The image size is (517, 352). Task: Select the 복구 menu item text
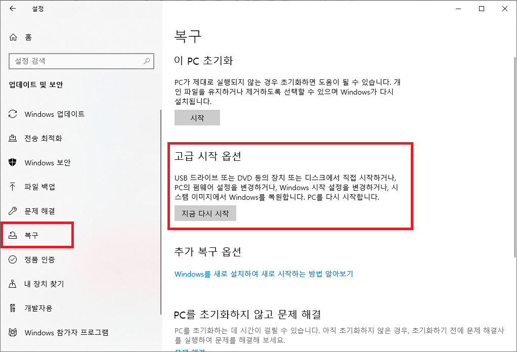(31, 235)
